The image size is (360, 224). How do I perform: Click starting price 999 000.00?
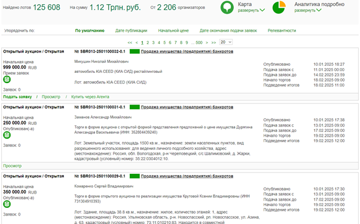pyautogui.click(x=14, y=67)
